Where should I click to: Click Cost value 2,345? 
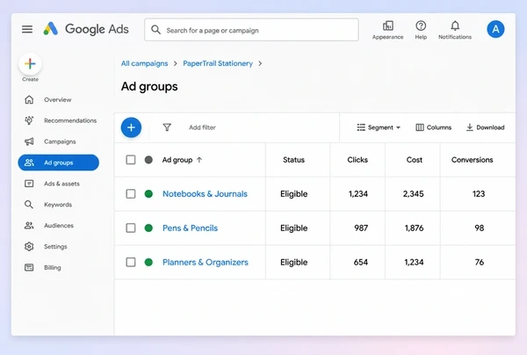[x=414, y=194]
